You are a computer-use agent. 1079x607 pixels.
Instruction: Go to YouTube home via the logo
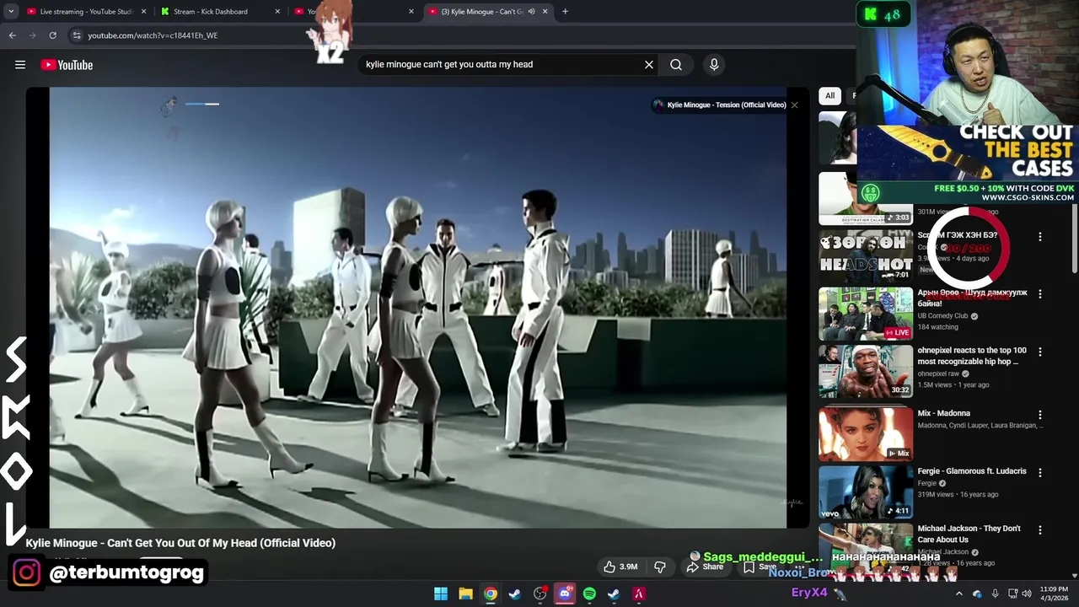[67, 65]
